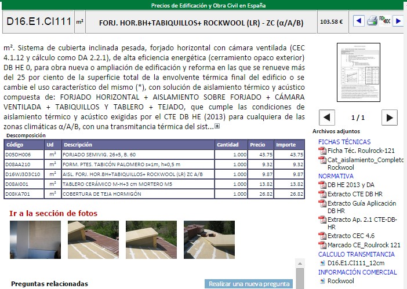Open fourth photo with bricks on roof
The width and height of the screenshot is (407, 289).
[209, 240]
